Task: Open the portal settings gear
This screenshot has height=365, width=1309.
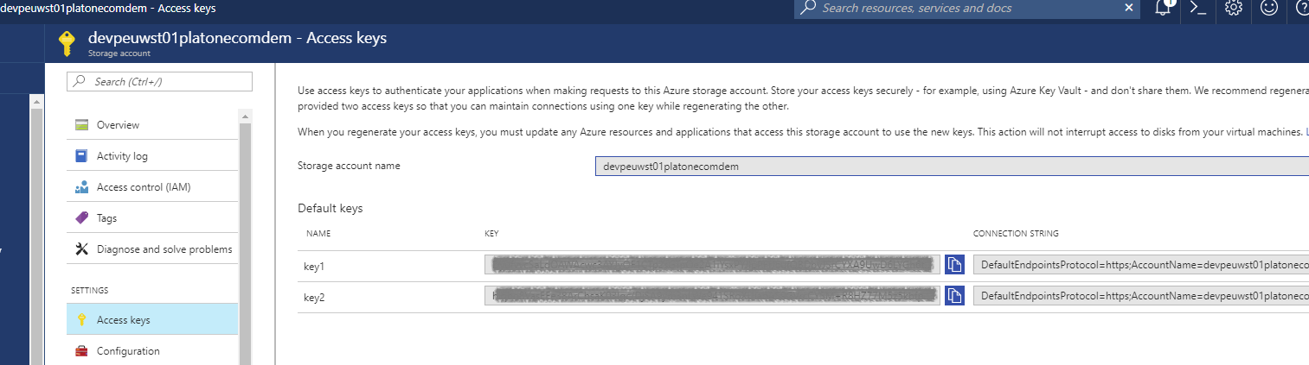Action: pos(1234,8)
